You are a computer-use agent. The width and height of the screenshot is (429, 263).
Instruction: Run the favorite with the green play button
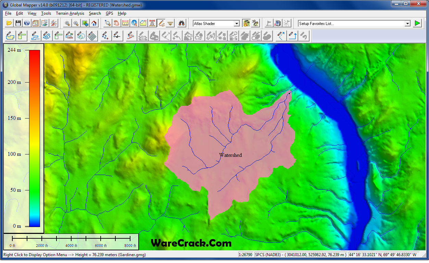point(417,23)
